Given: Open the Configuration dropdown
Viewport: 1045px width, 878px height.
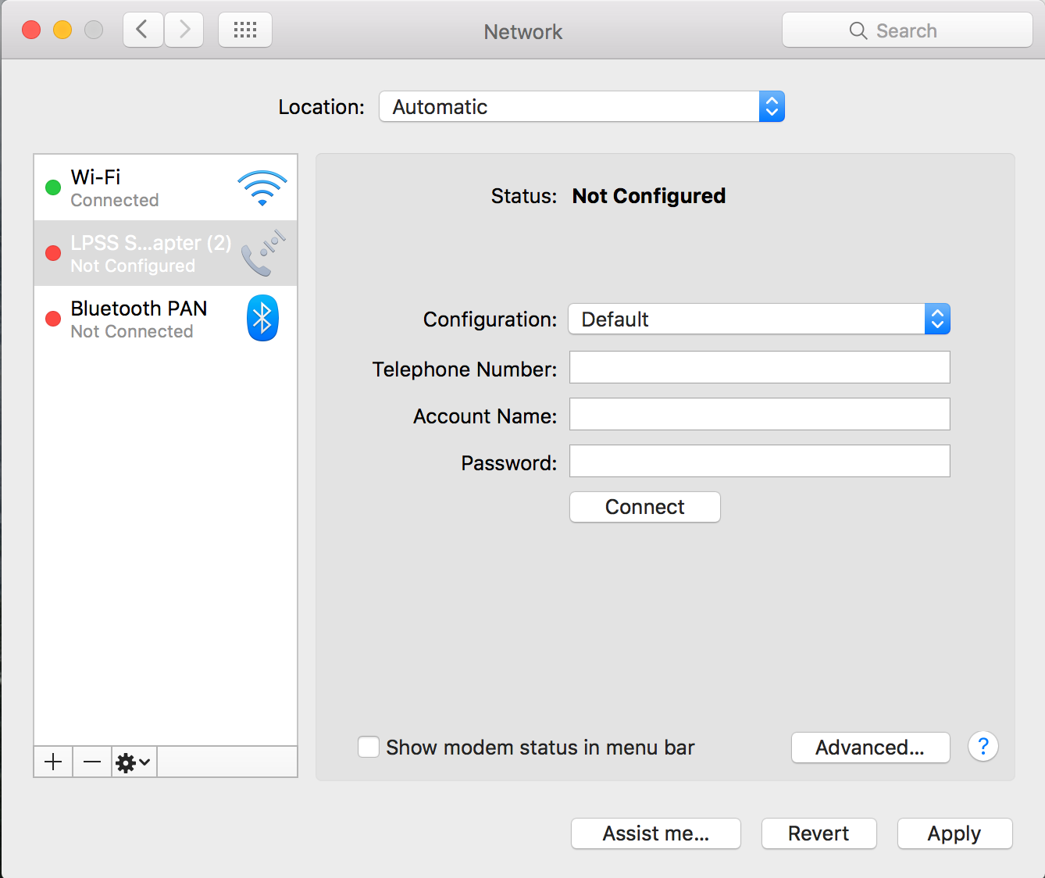Looking at the screenshot, I should click(758, 319).
